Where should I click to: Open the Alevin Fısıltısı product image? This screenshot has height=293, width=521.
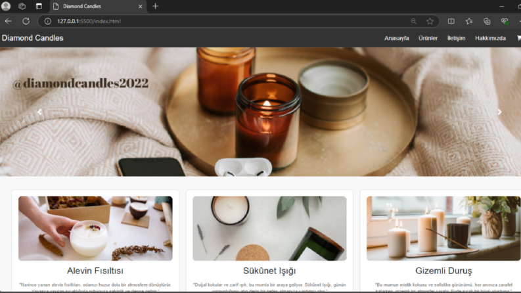point(95,228)
